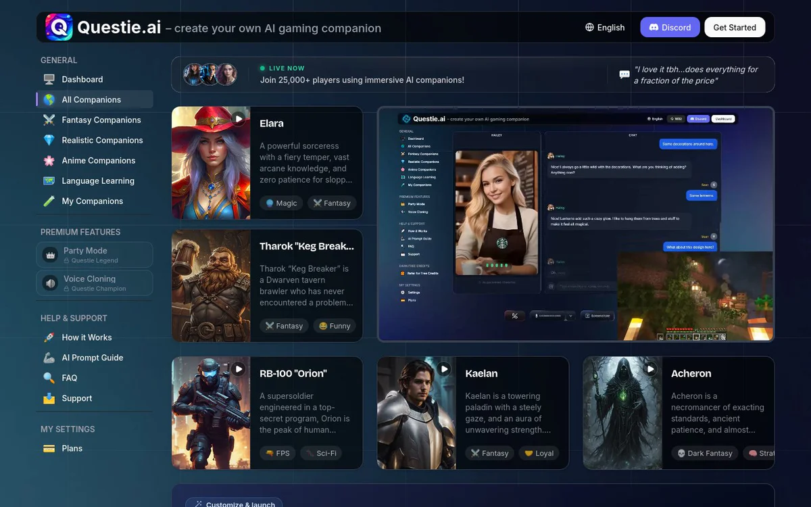Click the Kaelan card title
The height and width of the screenshot is (507, 811).
click(481, 373)
